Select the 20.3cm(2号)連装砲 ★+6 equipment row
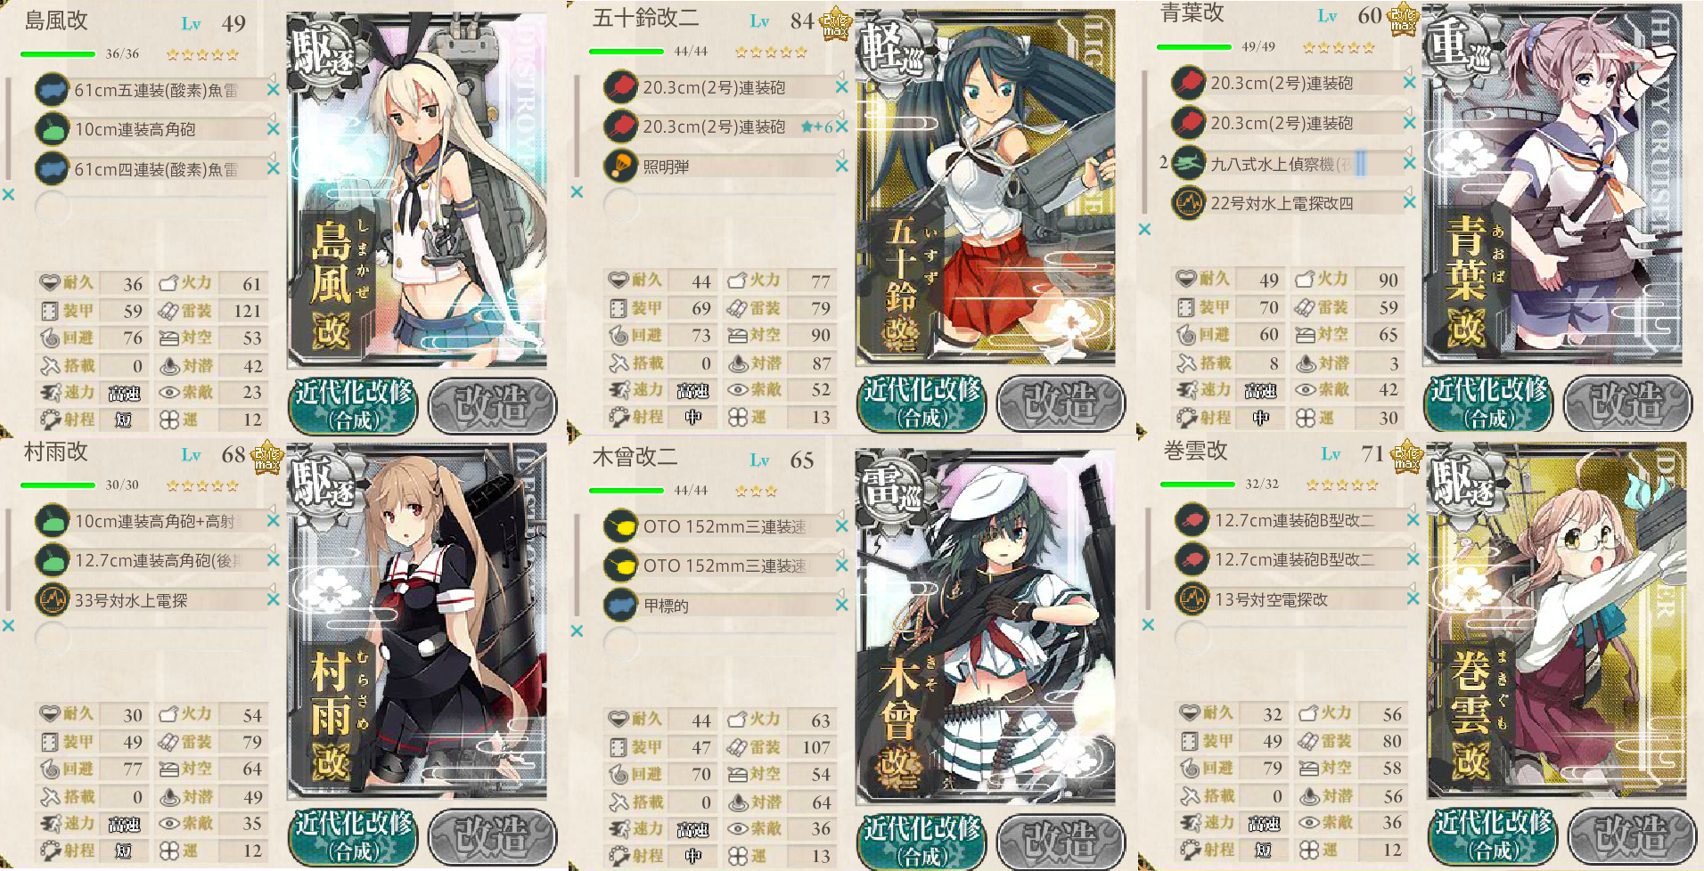The image size is (1704, 871). click(x=722, y=126)
